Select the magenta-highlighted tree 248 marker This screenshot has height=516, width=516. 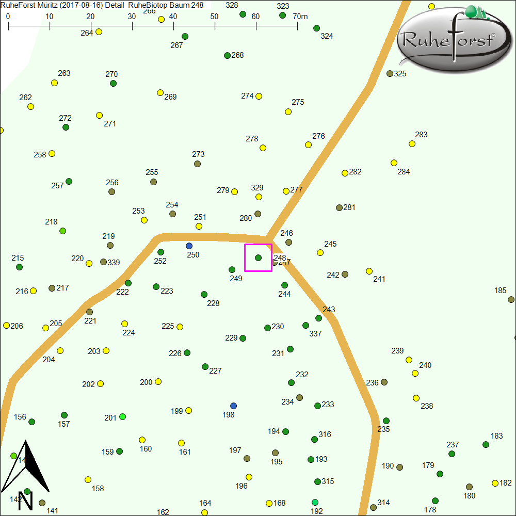click(x=259, y=257)
